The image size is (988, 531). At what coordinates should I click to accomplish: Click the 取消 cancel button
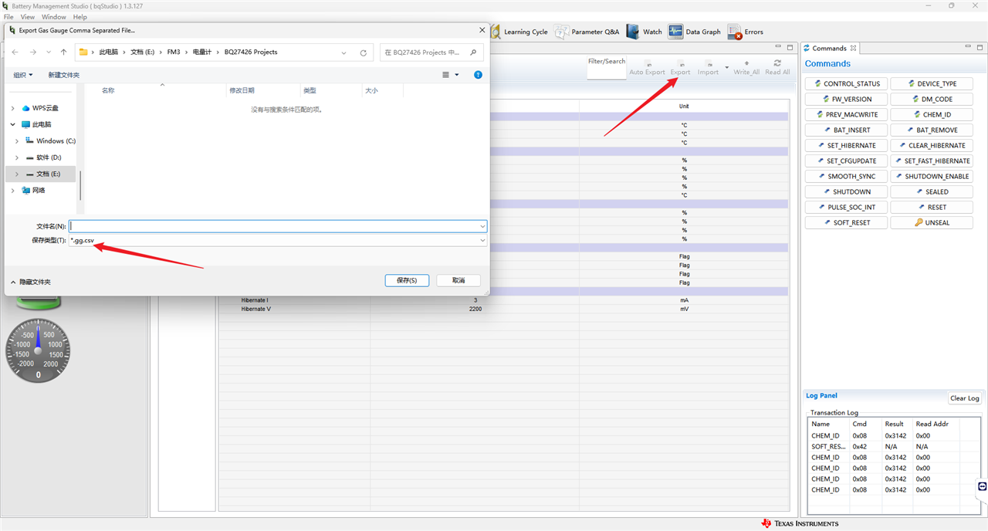[x=458, y=280]
